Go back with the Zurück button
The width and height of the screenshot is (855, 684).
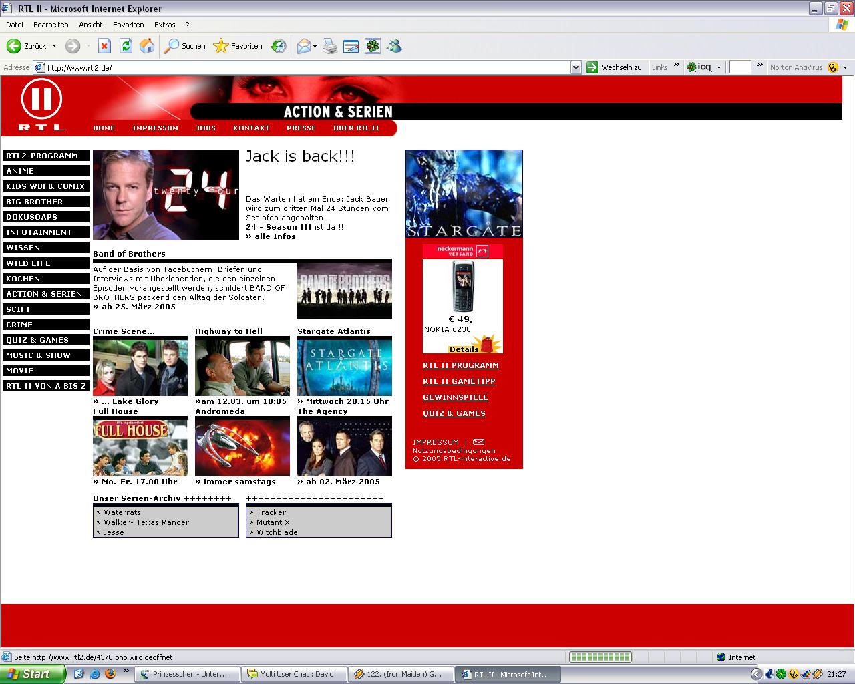tap(27, 46)
